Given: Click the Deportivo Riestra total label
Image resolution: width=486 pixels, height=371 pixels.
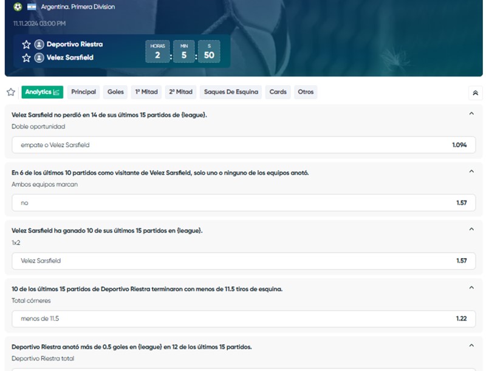Looking at the screenshot, I should coord(43,359).
